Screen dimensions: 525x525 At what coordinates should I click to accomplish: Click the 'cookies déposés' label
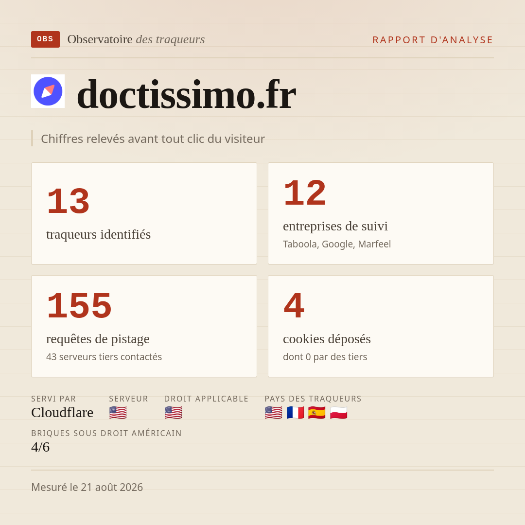click(327, 339)
